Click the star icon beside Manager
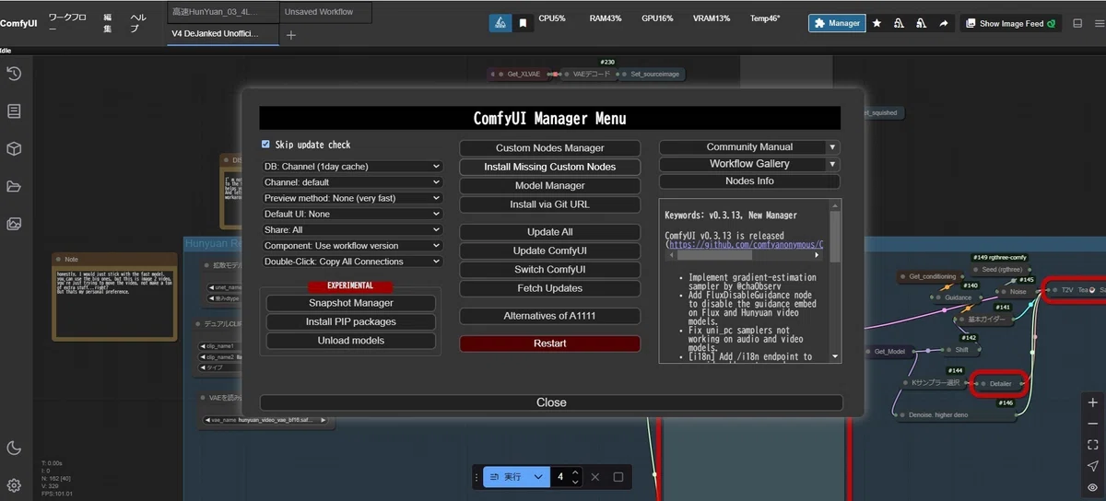The width and height of the screenshot is (1106, 501). (877, 23)
